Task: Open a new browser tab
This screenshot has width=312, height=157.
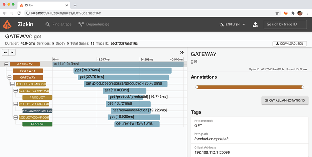Action: (75, 5)
